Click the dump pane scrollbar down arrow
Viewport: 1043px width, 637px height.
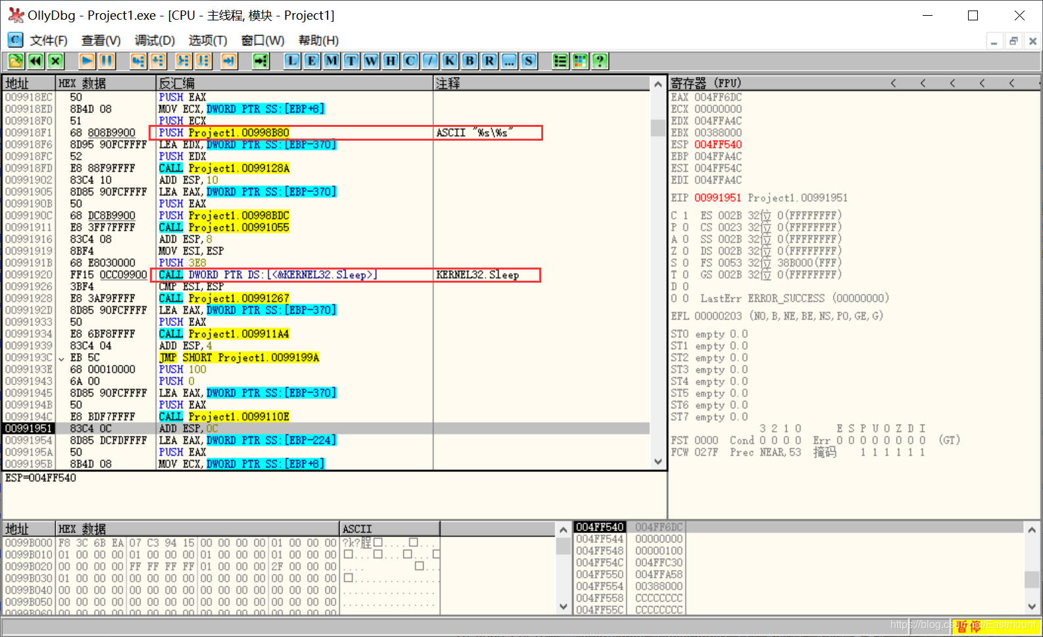[564, 607]
